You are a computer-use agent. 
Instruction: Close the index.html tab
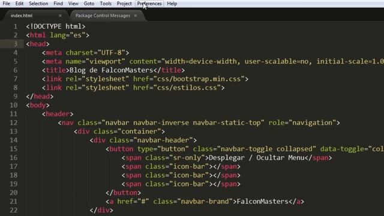(60, 16)
